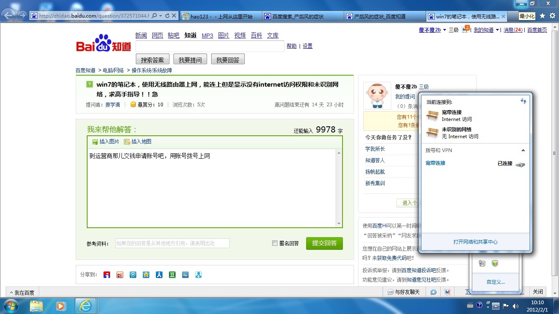The height and width of the screenshot is (314, 559).
Task: Share to Tencent Weibo icon
Action: [133, 275]
